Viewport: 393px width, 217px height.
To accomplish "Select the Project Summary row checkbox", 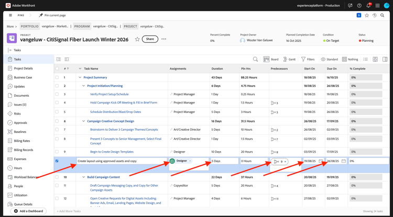I will [x=57, y=77].
